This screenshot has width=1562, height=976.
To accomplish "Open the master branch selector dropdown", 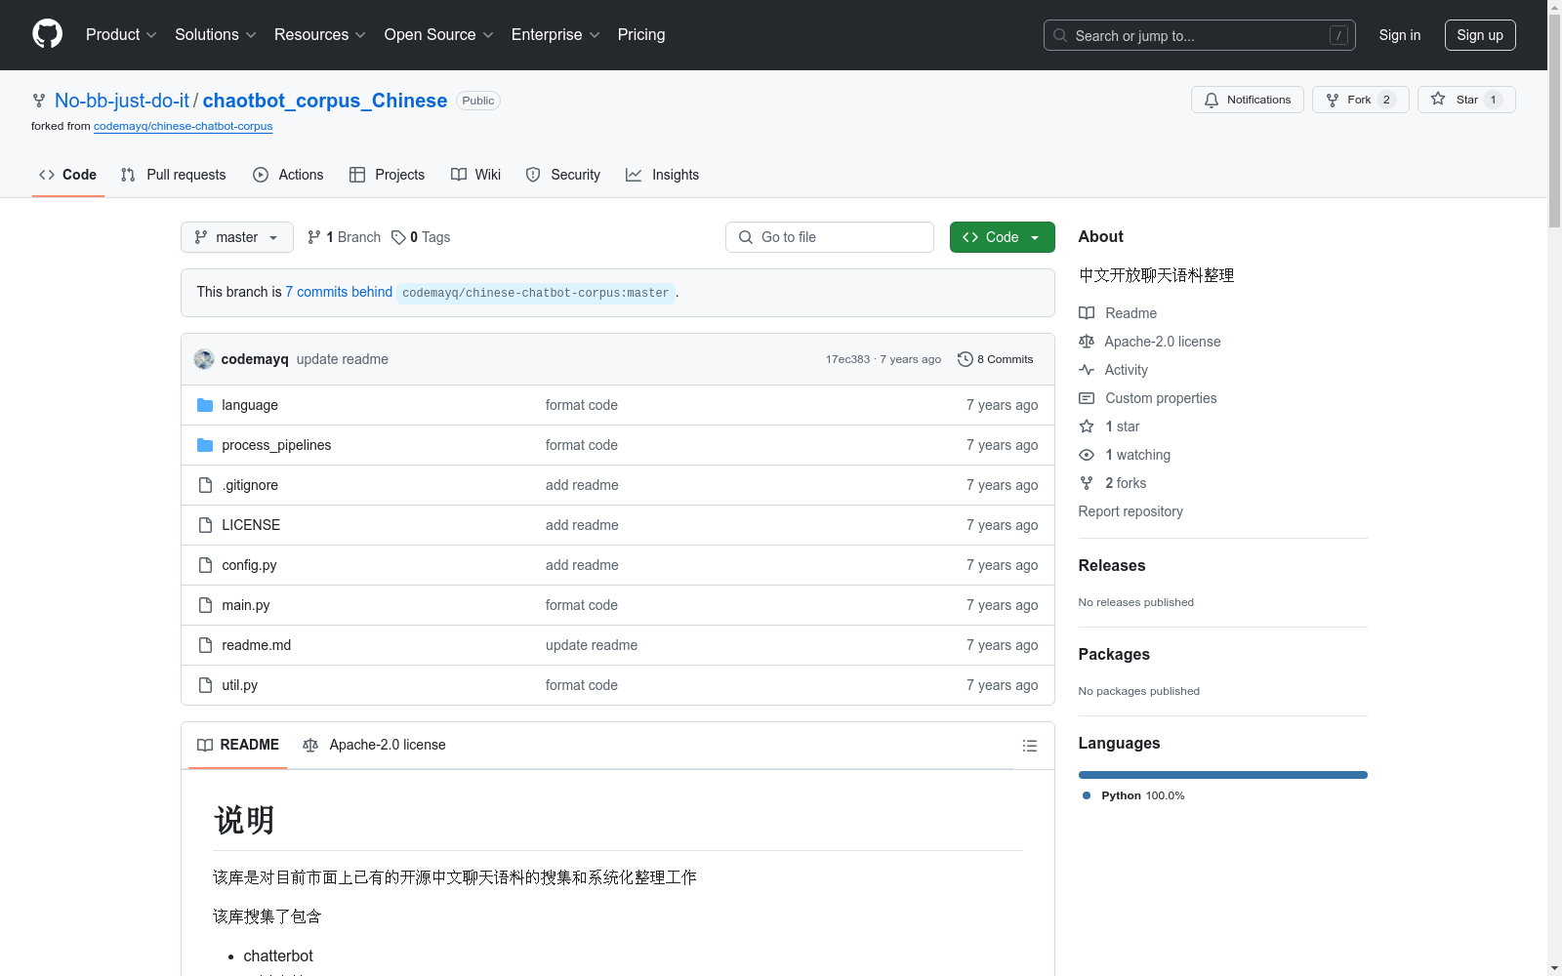I will click(237, 237).
